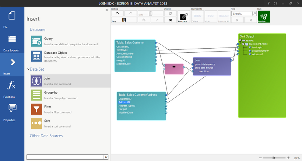This screenshot has width=302, height=161.
Task: Click the black X delete object button
Action: click(x=170, y=20)
